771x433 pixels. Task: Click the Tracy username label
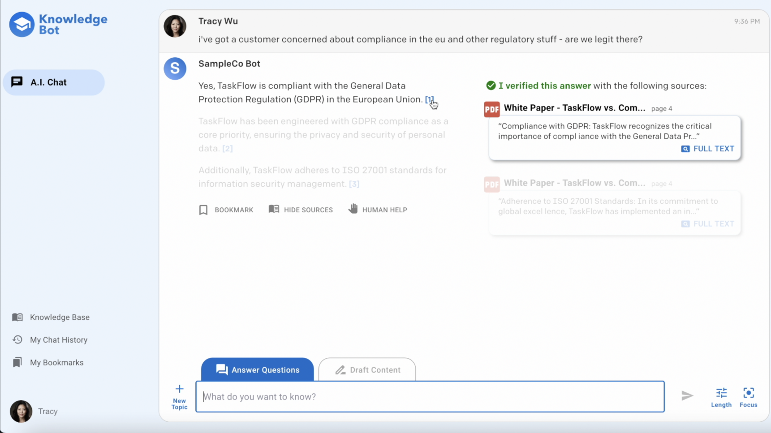48,412
